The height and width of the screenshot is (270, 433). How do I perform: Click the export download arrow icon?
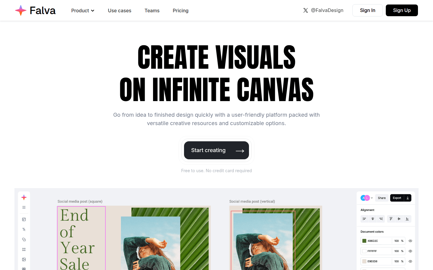coord(408,198)
